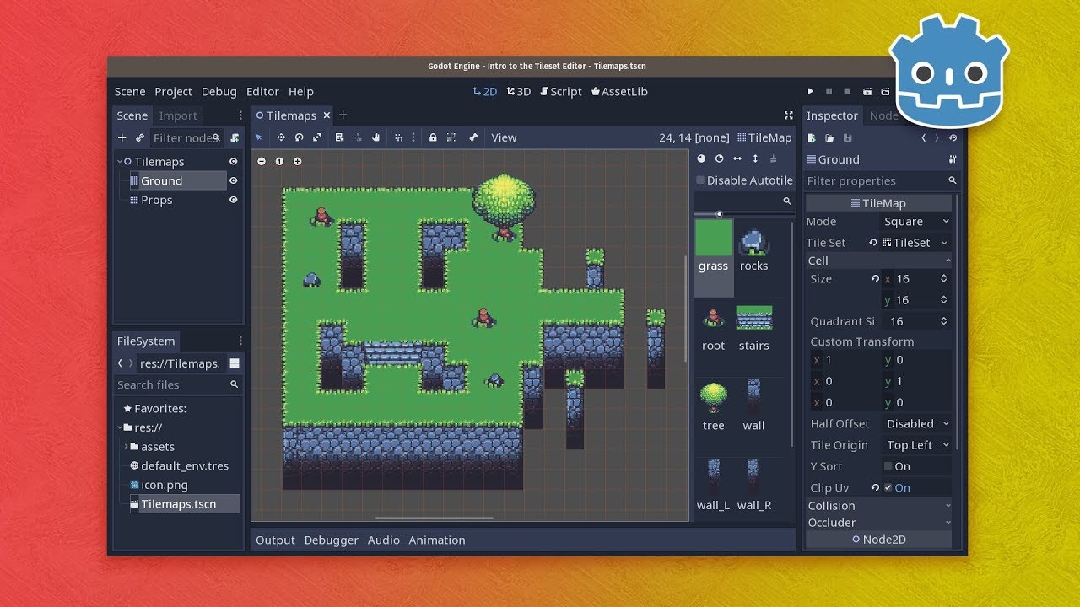
Task: Toggle visibility of Props node
Action: coord(234,200)
